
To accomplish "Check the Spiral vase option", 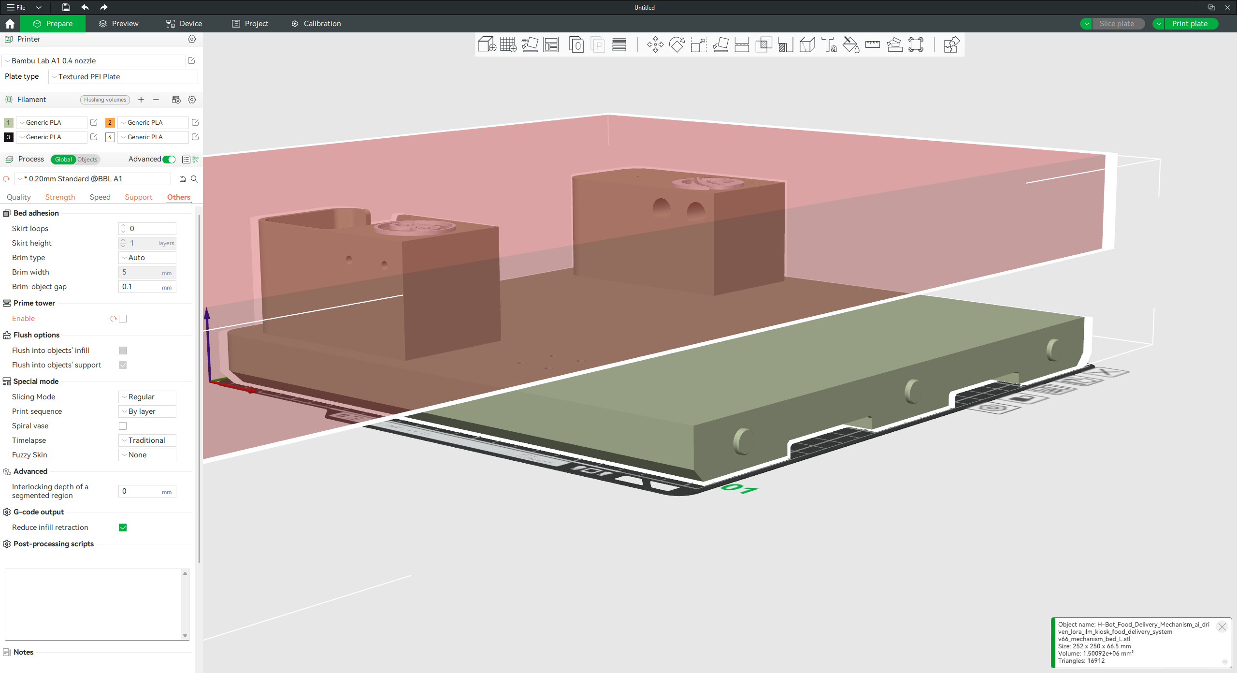I will click(x=123, y=426).
